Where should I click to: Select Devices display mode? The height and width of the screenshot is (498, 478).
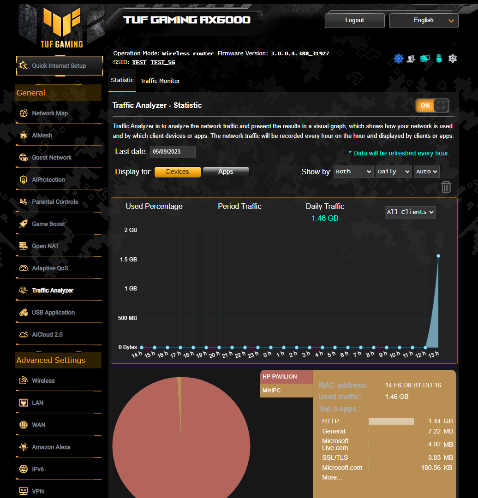pos(178,172)
